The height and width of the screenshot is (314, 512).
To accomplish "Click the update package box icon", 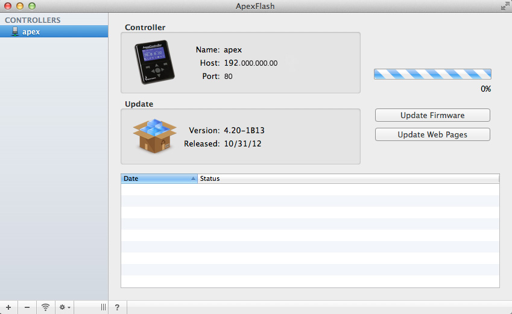I will pyautogui.click(x=154, y=136).
